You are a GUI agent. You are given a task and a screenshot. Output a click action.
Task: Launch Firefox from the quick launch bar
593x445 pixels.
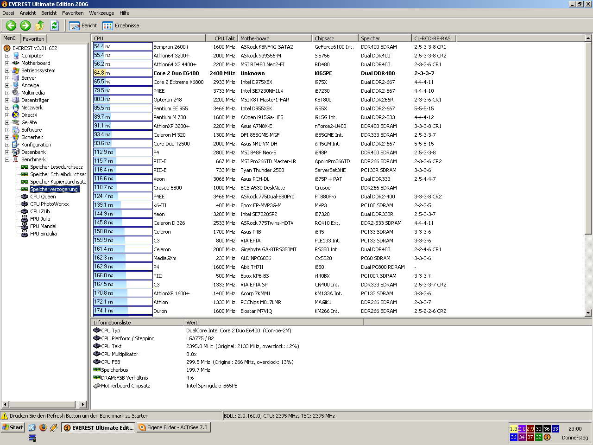pos(43,427)
